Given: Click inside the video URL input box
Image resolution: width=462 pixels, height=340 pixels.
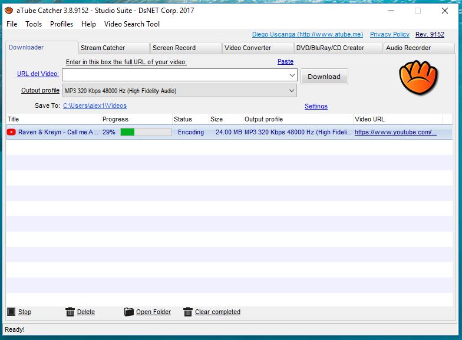Looking at the screenshot, I should coord(175,75).
